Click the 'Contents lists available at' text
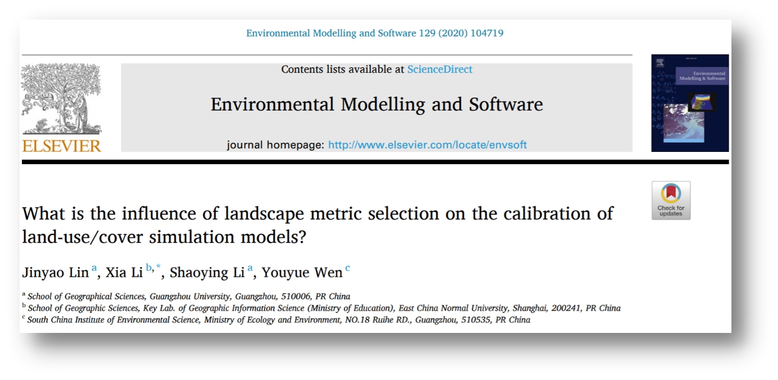The height and width of the screenshot is (380, 778). 343,69
